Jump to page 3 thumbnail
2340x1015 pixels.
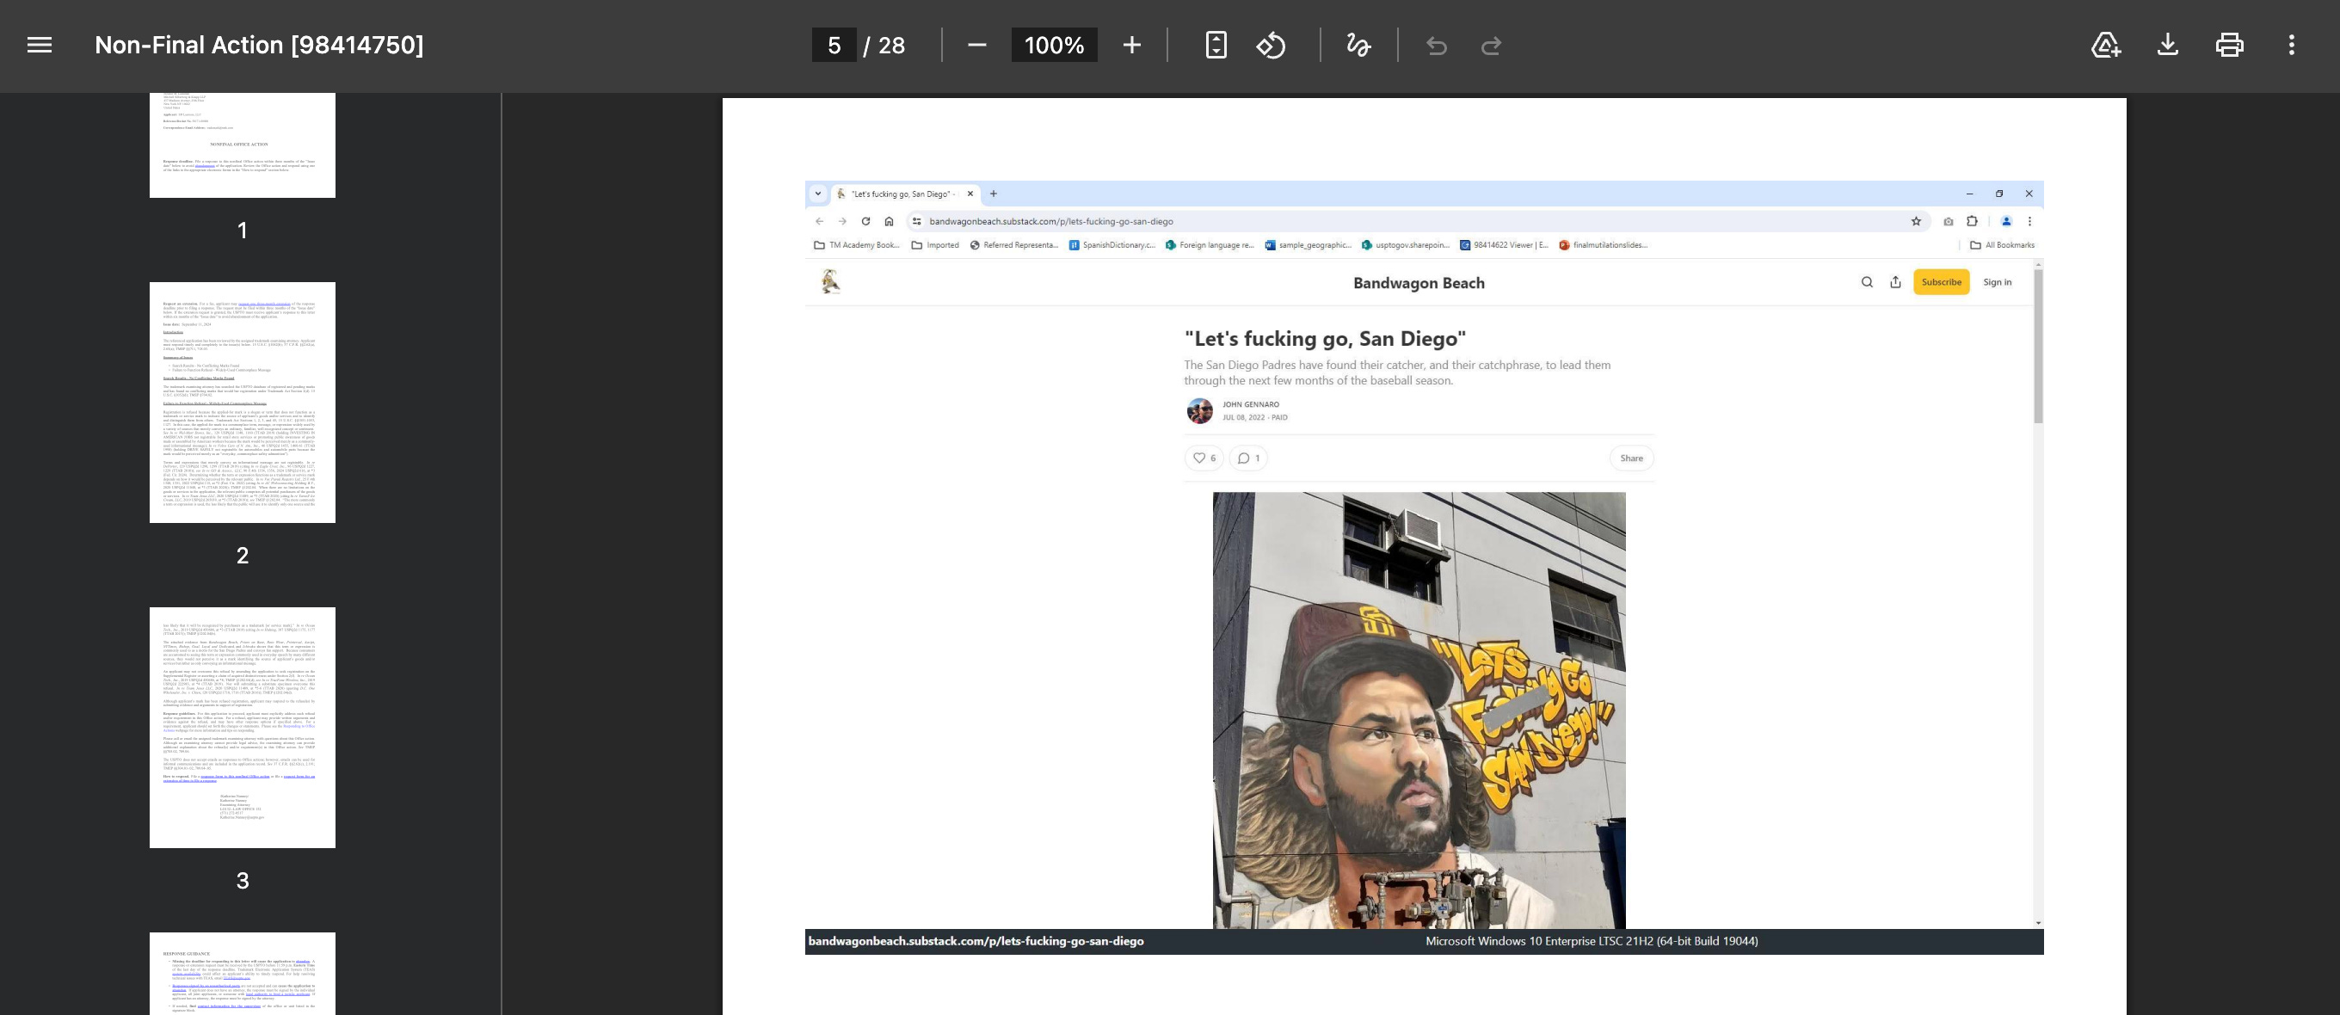243,727
